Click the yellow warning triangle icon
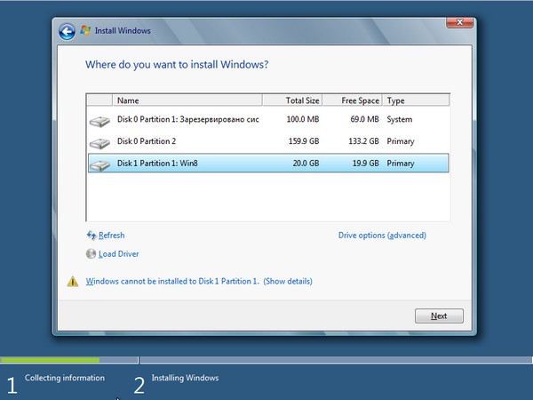 click(x=74, y=282)
